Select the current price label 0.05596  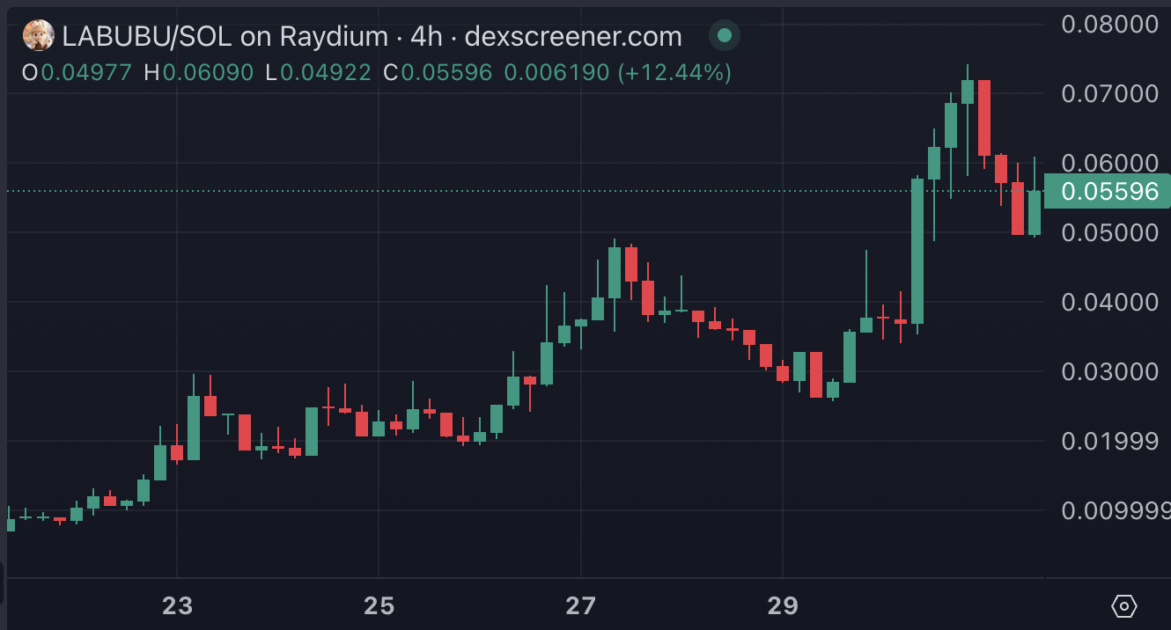click(1109, 192)
